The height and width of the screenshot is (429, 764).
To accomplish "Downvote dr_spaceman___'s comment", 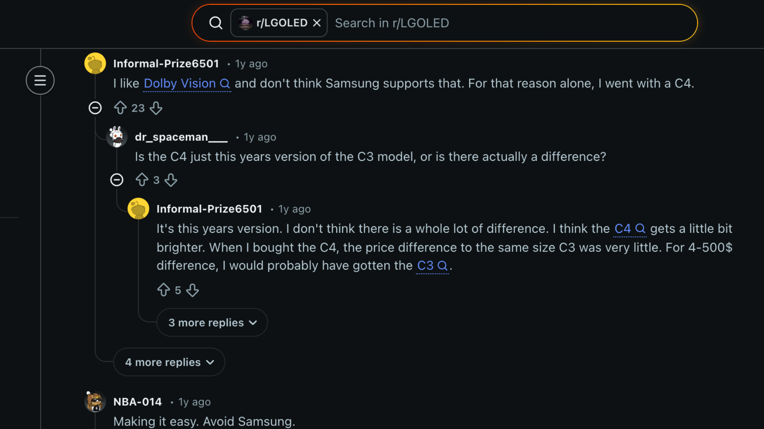I will (171, 180).
